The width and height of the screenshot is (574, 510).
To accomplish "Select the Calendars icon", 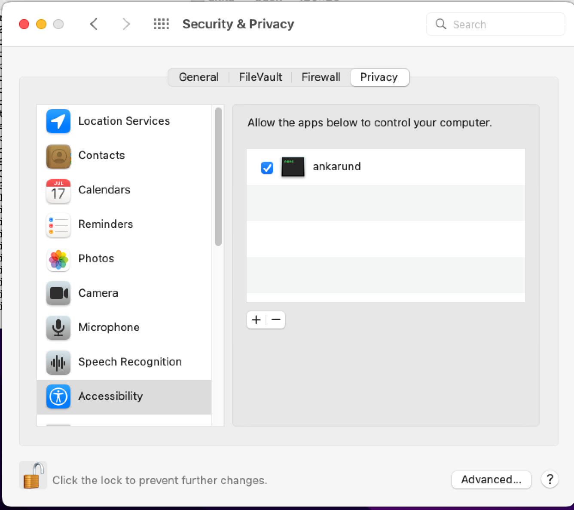I will point(58,191).
